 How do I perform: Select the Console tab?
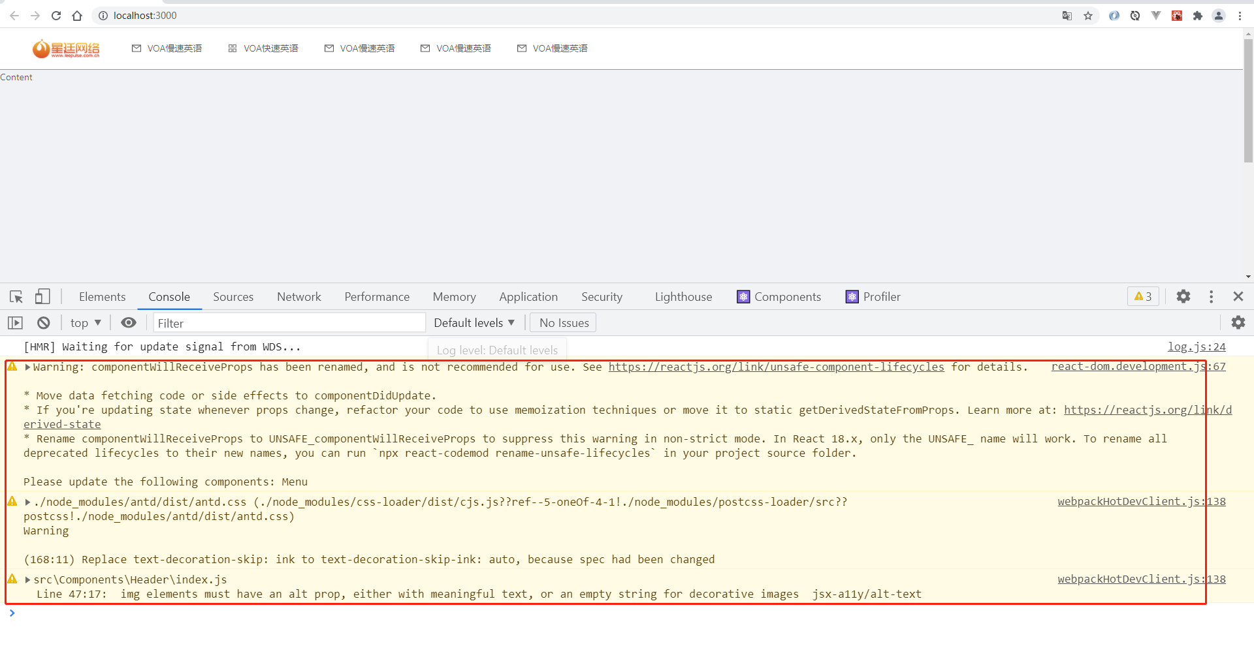[169, 297]
